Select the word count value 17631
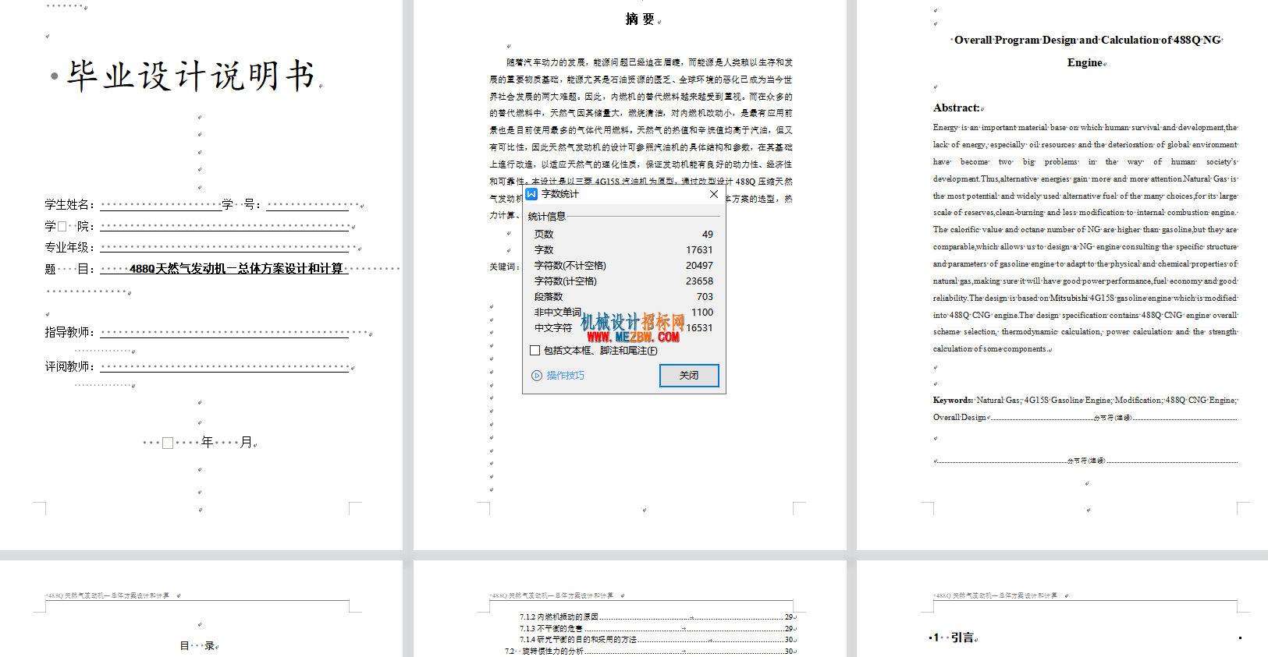 pyautogui.click(x=699, y=250)
